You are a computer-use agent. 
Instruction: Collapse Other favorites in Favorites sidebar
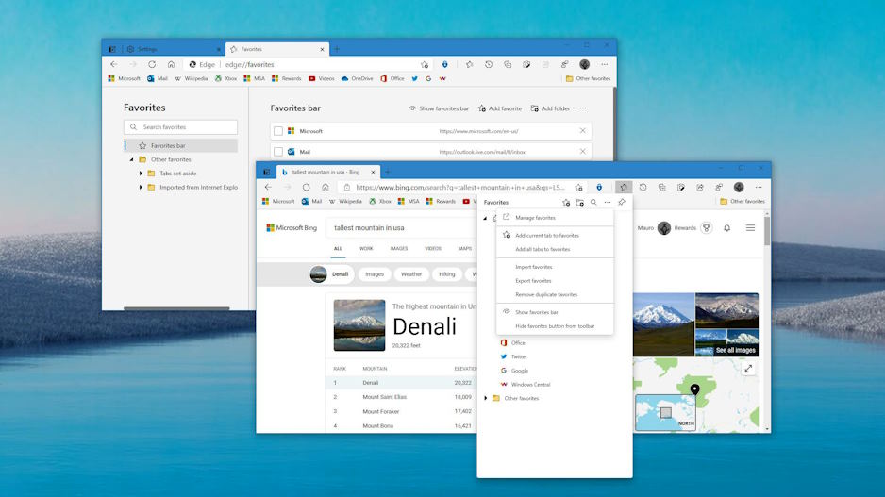point(131,159)
